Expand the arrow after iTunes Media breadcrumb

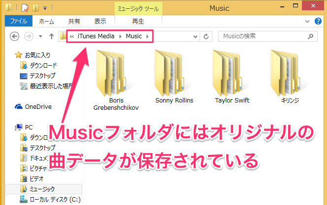(120, 36)
